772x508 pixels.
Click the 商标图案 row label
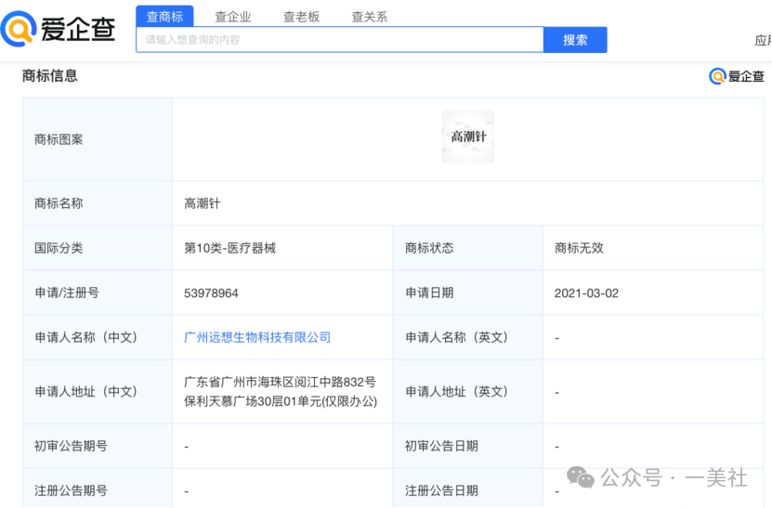(59, 140)
